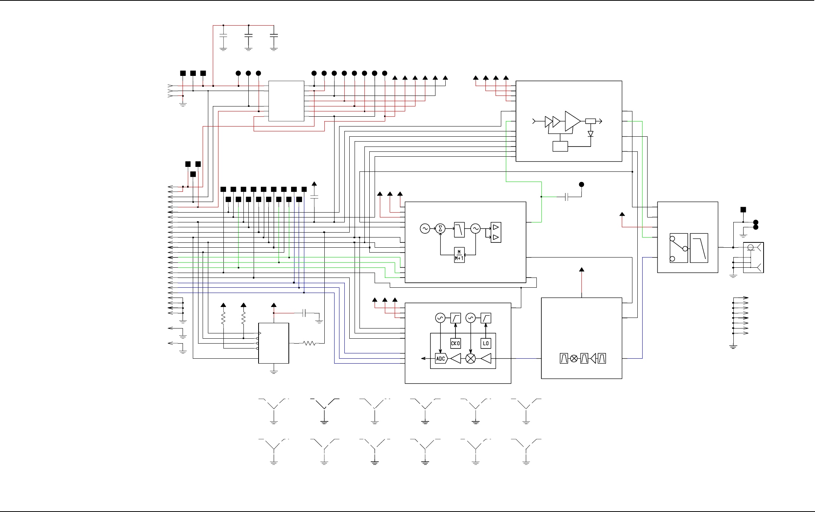
Task: Click the low-pass filter symbol beside the antenna switch
Action: pyautogui.click(x=699, y=248)
